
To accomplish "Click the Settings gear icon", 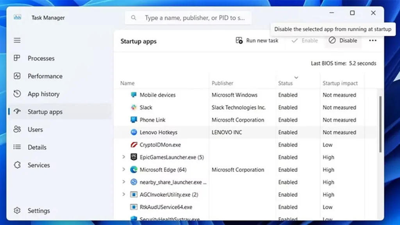I will tap(17, 211).
